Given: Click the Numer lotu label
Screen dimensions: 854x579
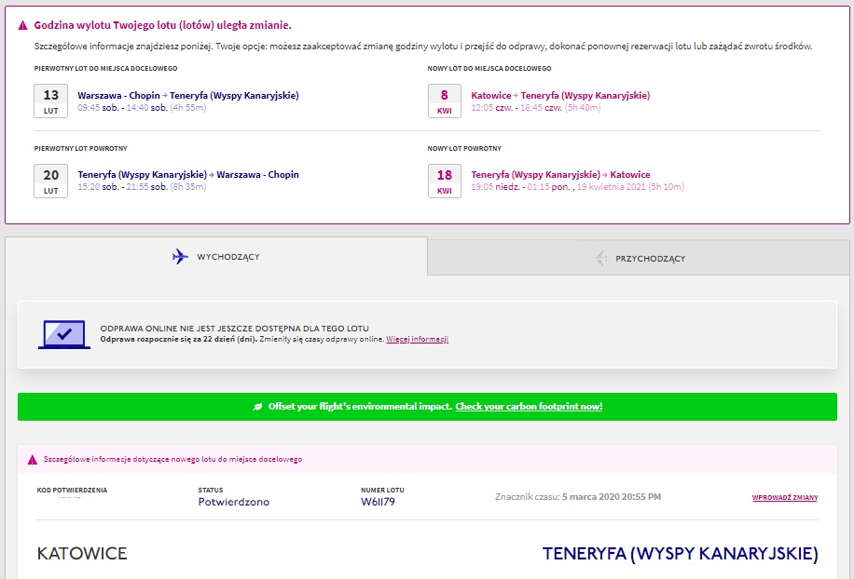Looking at the screenshot, I should [382, 490].
